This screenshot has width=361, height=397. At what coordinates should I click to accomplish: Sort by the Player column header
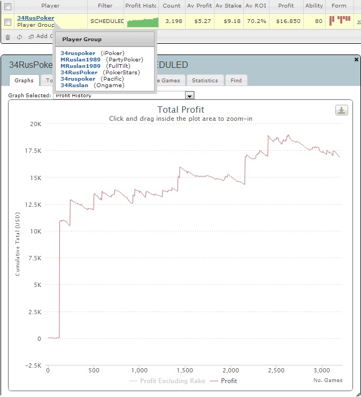point(50,5)
